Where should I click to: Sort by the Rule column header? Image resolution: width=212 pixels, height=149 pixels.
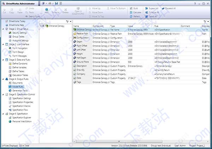point(167,26)
